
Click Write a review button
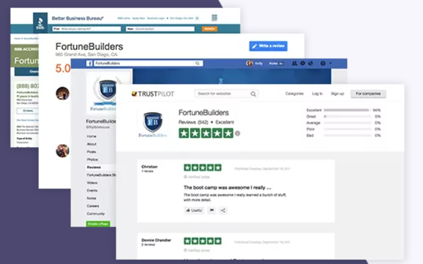click(x=268, y=46)
